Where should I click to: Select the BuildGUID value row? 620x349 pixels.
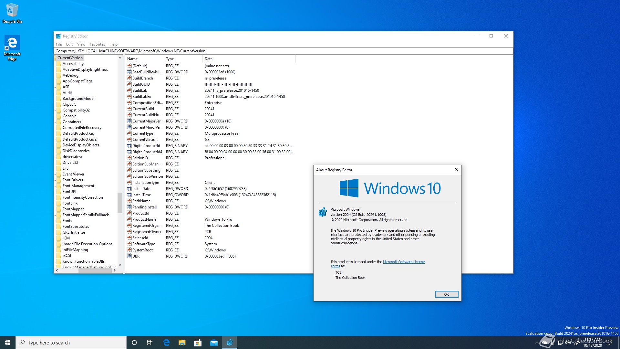(210, 84)
